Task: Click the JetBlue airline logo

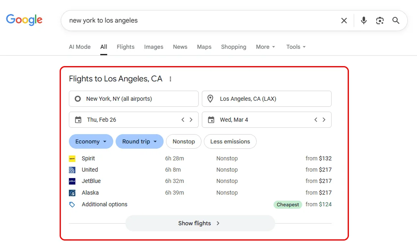Action: pyautogui.click(x=73, y=181)
